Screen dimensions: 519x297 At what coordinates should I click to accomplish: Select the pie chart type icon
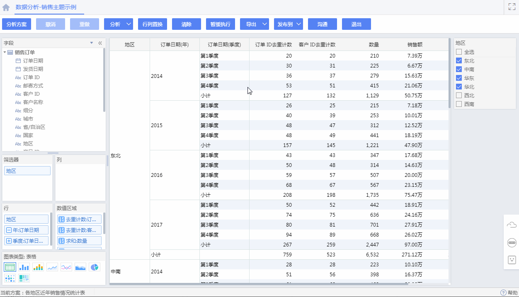pyautogui.click(x=95, y=267)
